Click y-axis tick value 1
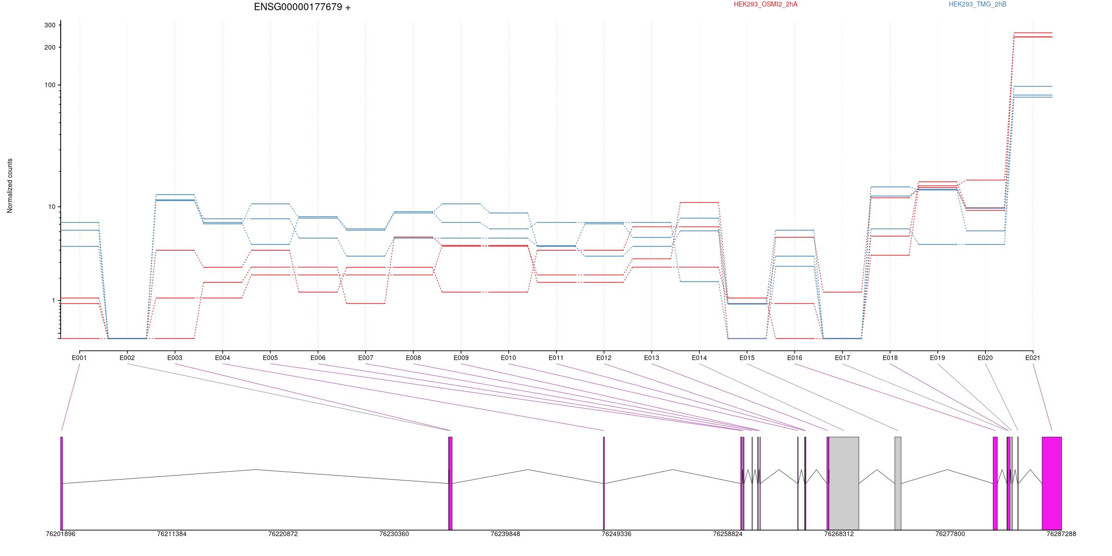 pos(54,300)
